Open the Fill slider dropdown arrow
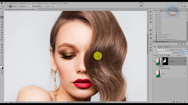 [187, 55]
